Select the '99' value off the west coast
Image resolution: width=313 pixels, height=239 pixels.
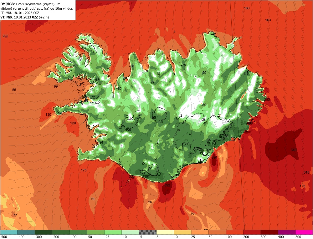click(x=56, y=86)
